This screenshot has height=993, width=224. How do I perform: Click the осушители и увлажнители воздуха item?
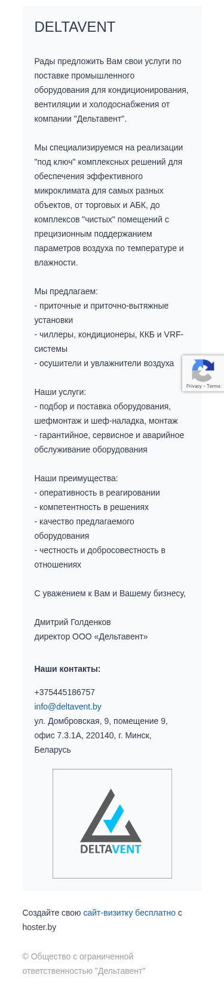pos(104,363)
